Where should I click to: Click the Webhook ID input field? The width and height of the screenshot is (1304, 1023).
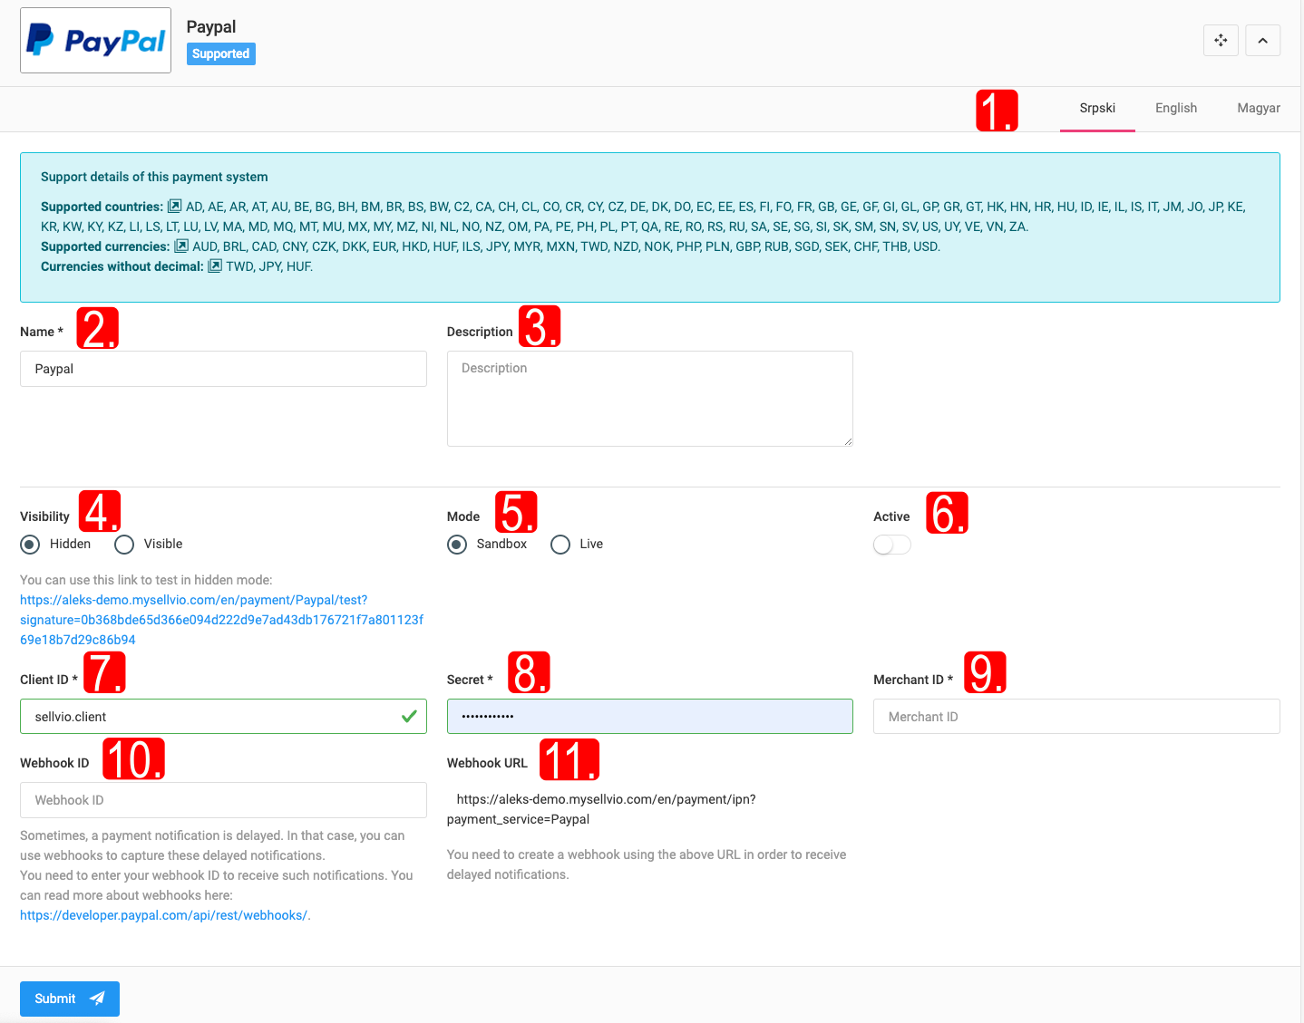pos(223,800)
